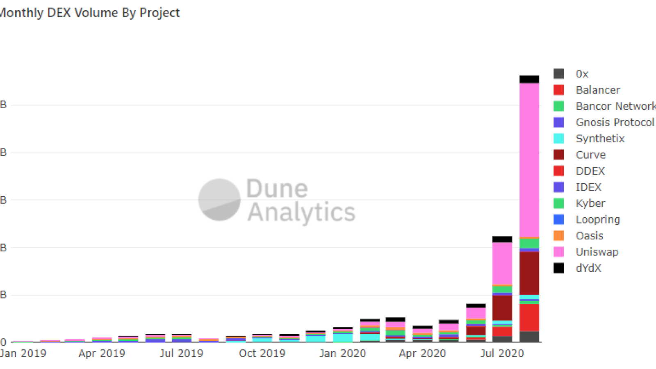Click the Apr 2019 axis label

[102, 353]
